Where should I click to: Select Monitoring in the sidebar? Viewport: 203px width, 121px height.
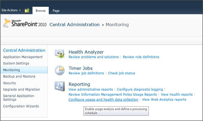[24, 70]
